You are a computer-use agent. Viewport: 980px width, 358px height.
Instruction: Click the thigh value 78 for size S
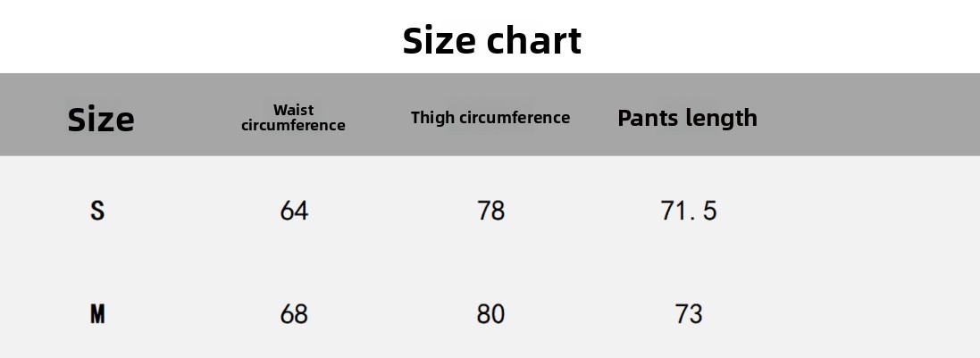click(490, 211)
